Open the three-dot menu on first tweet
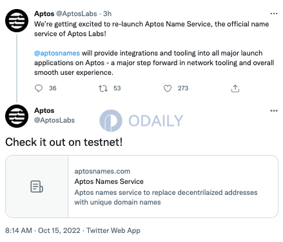Image resolution: width=283 pixels, height=242 pixels. coord(274,14)
